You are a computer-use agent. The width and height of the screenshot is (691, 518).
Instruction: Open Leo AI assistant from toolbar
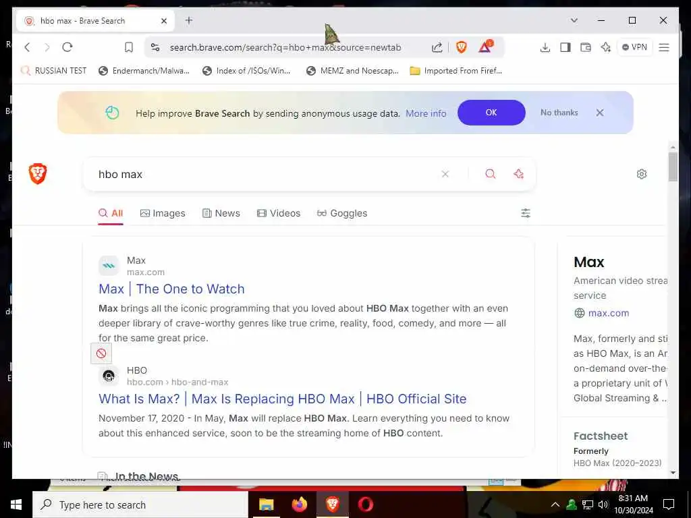tap(606, 47)
